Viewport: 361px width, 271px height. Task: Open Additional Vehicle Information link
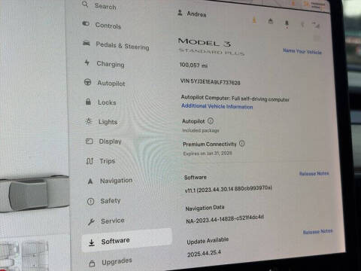tap(217, 106)
